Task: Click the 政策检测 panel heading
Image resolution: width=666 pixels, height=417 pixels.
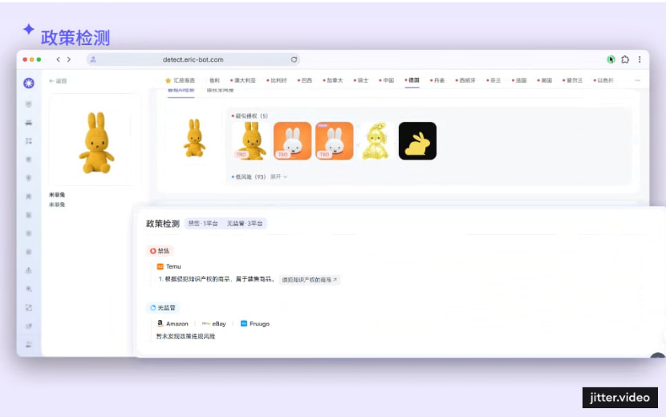Action: click(163, 224)
